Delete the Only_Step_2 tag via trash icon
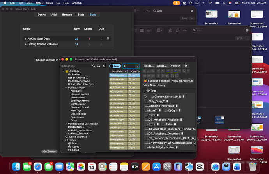Screen dimensions: 269x174 pos(167,101)
